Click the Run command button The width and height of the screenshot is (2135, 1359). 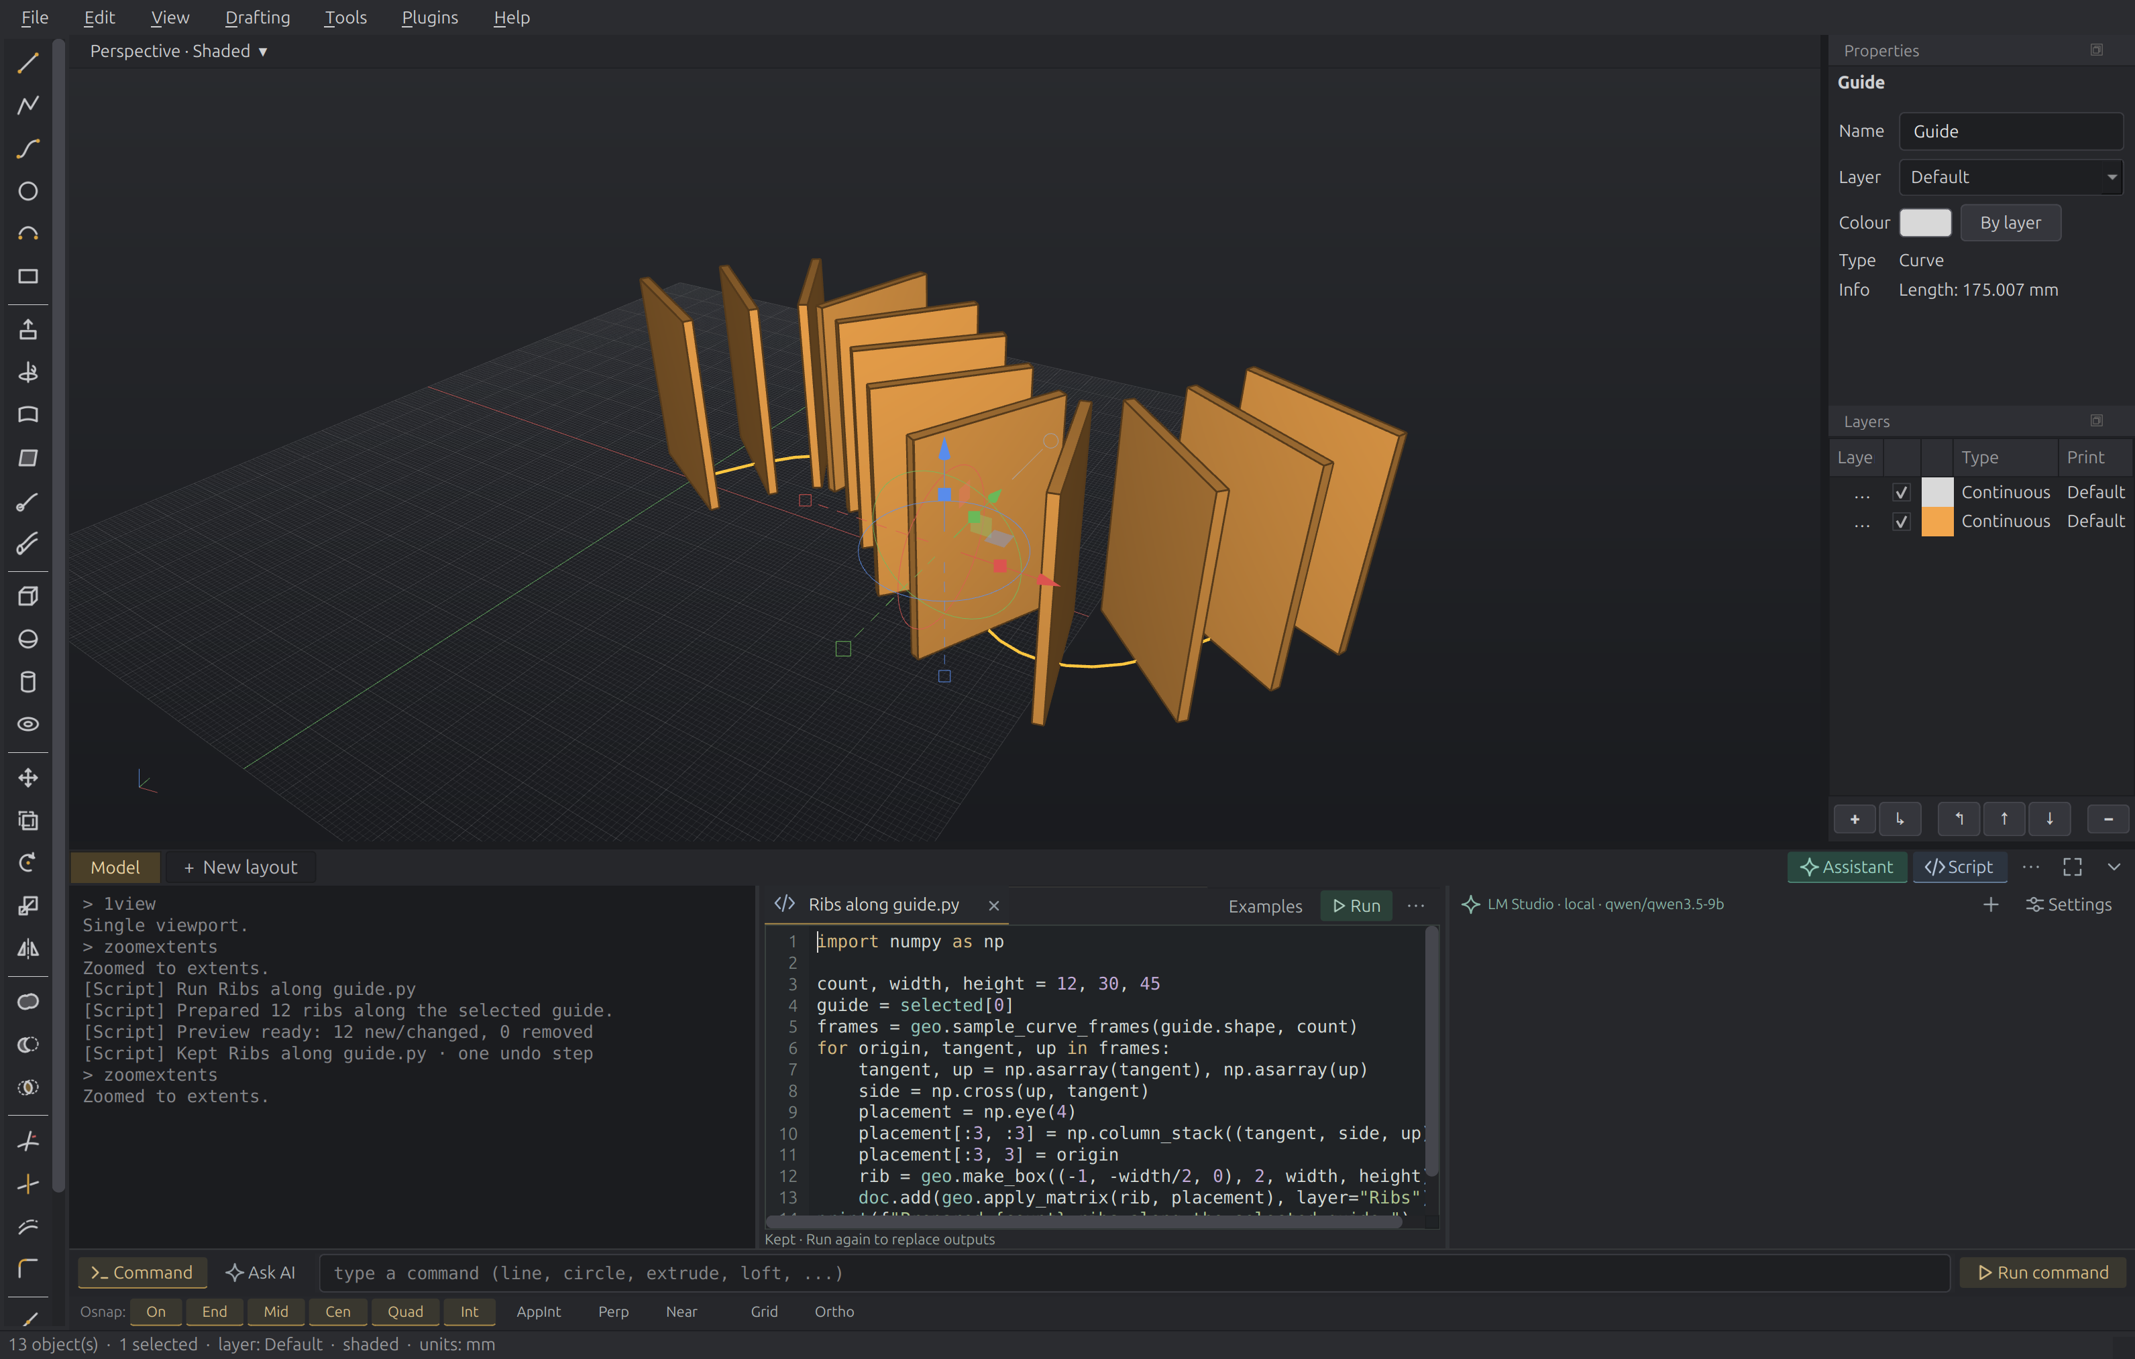[x=2043, y=1272]
